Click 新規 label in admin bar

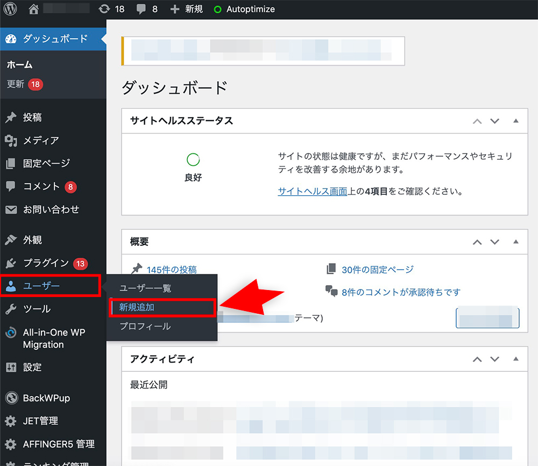point(194,9)
